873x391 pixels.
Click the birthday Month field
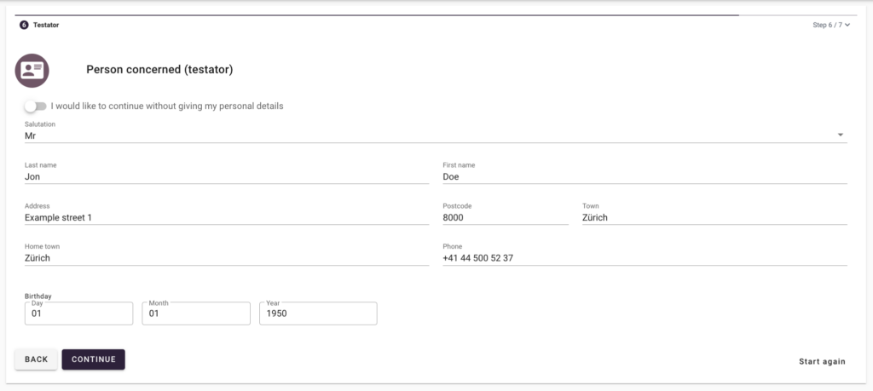197,313
